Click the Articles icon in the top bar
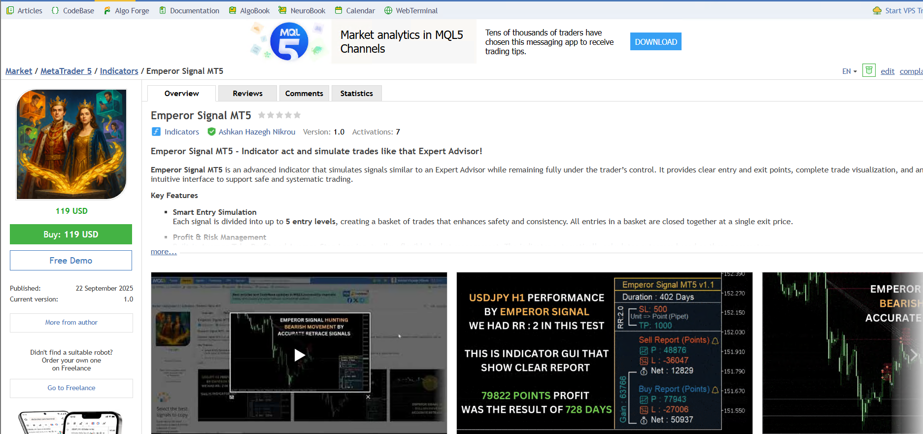Screen dimensions: 923x434 pyautogui.click(x=10, y=10)
